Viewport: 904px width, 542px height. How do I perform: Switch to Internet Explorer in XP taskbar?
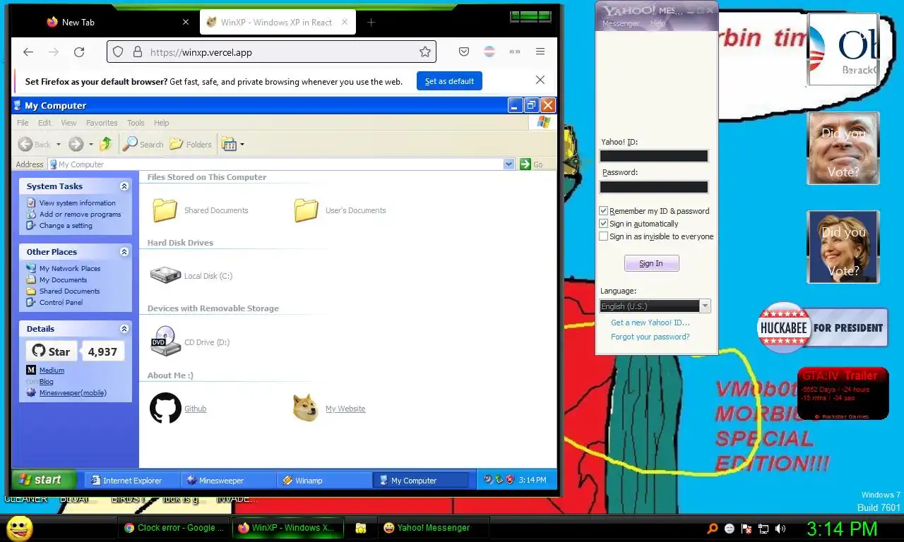(x=131, y=481)
